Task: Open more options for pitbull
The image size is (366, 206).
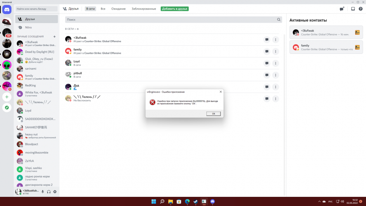Action: [276, 75]
